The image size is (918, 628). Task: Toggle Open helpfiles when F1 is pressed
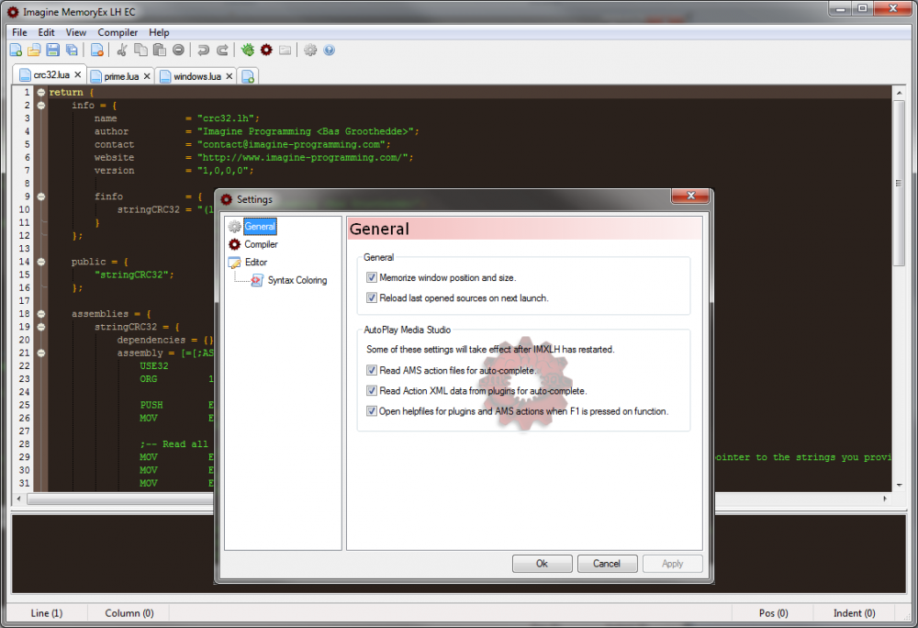(371, 411)
